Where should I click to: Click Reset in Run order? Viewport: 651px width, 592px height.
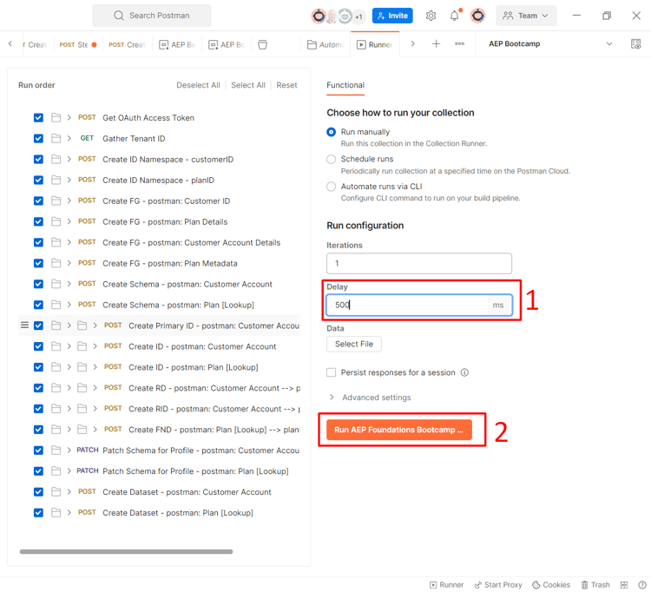[287, 85]
